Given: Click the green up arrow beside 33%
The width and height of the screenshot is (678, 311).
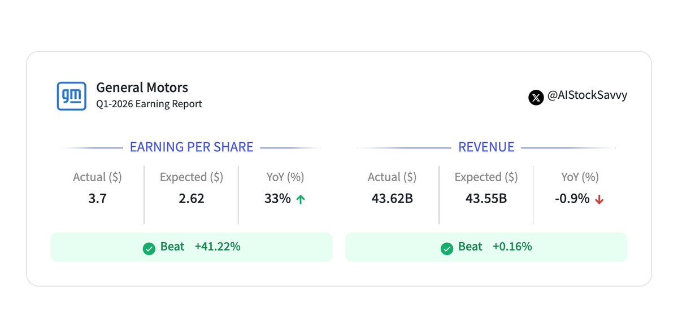Looking at the screenshot, I should click(301, 199).
